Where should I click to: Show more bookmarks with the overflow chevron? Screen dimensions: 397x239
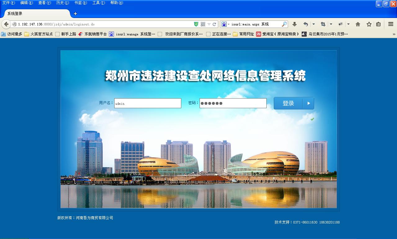coord(394,34)
